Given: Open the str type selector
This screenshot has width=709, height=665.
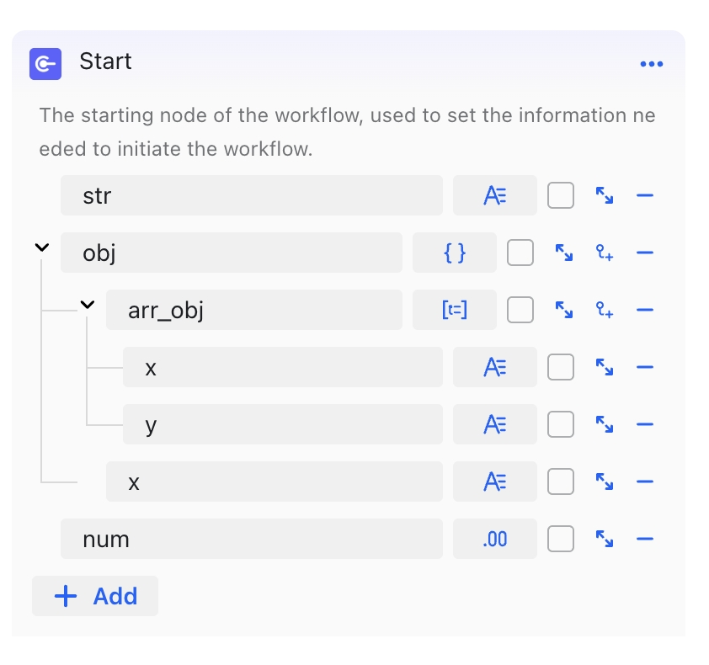Looking at the screenshot, I should click(x=494, y=196).
